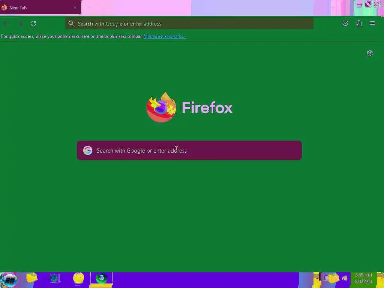
Task: Click the Google icon in center search
Action: click(x=88, y=150)
